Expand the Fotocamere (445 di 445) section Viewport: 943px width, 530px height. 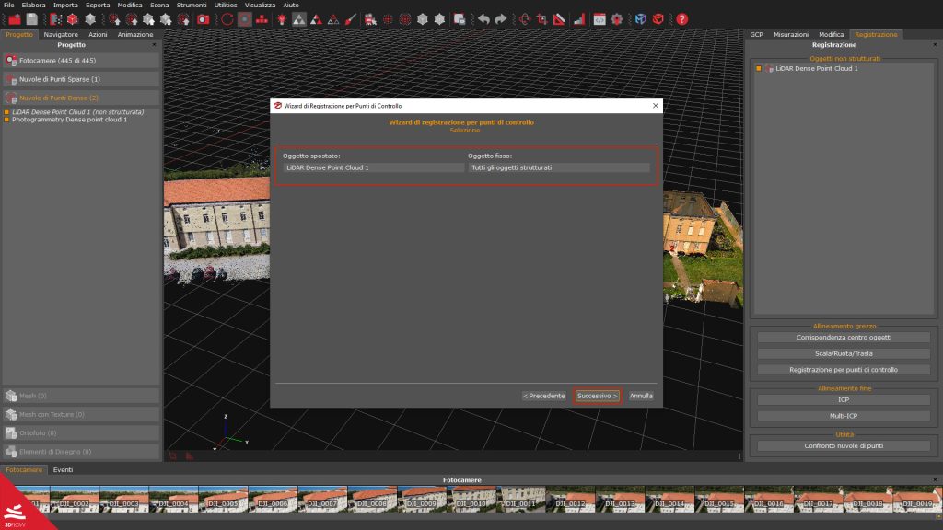pos(81,61)
